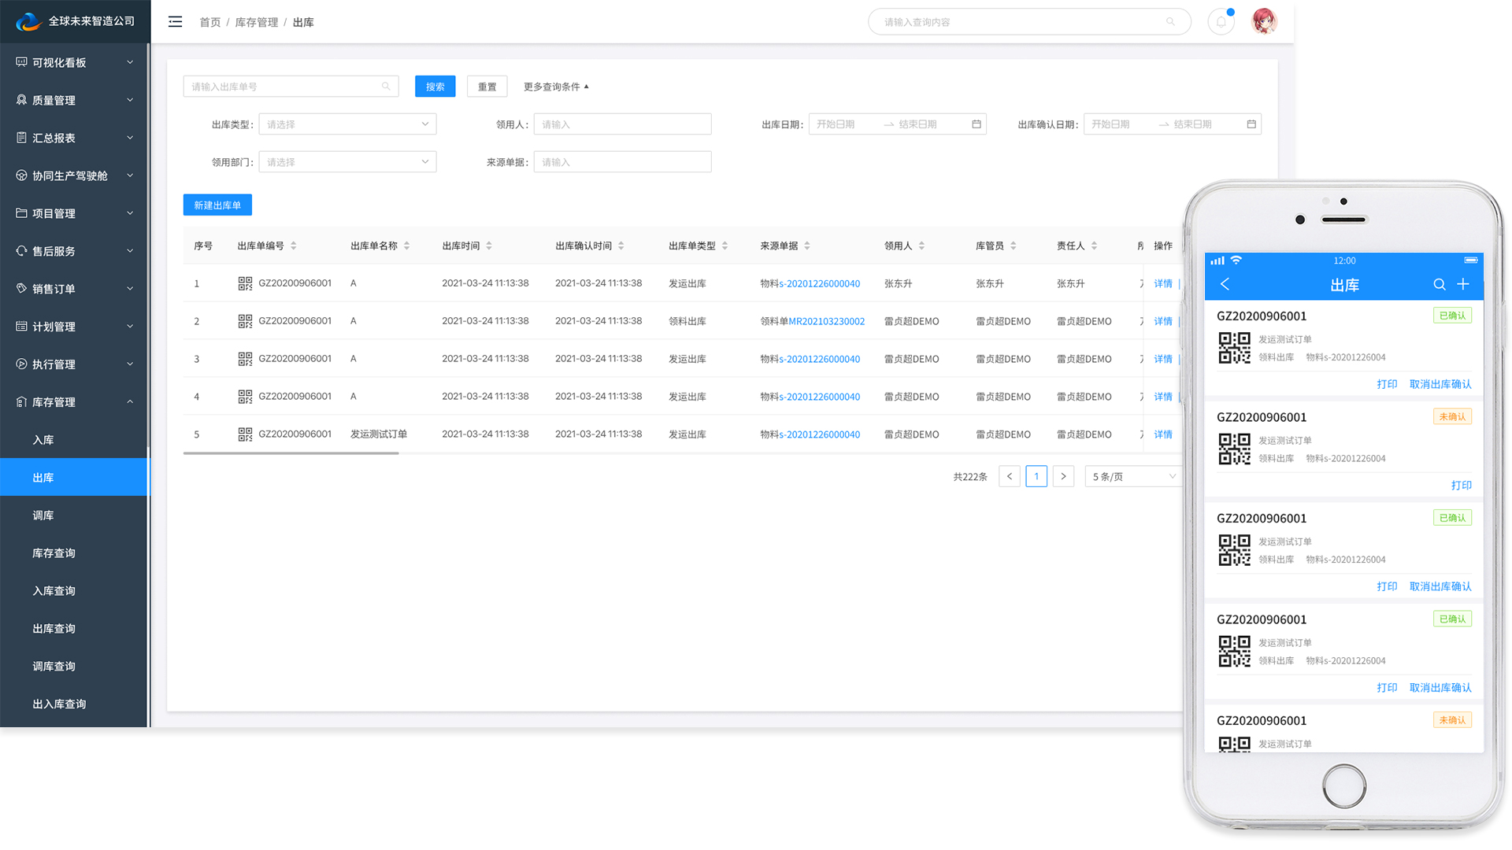Screen dimensions: 1512x850
Task: Click QR code icon in row 1
Action: coord(245,283)
